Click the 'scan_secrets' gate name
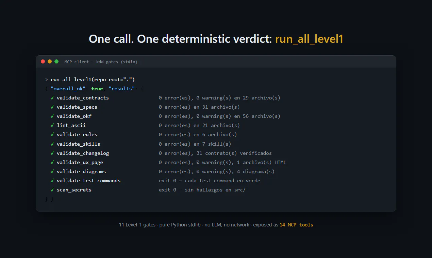Screen dimensions: 432x258 click(74, 190)
